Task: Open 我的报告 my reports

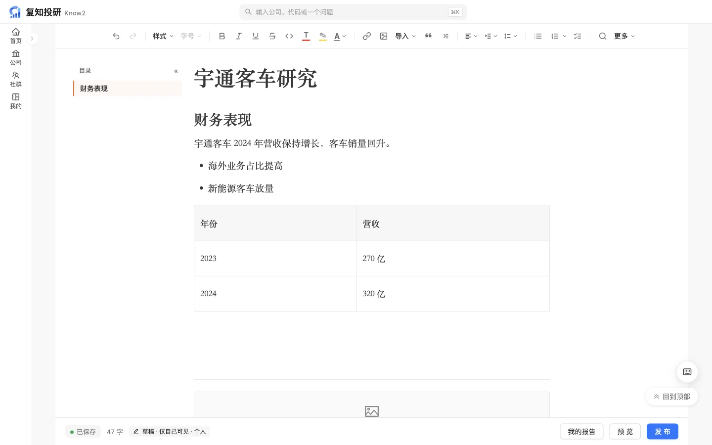Action: (581, 432)
